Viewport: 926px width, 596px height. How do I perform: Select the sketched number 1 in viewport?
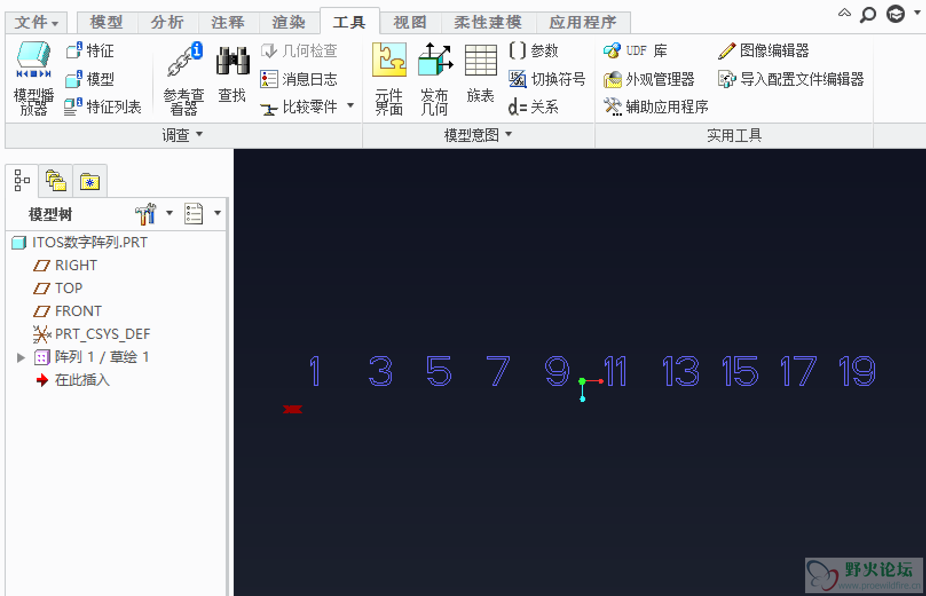coord(314,371)
